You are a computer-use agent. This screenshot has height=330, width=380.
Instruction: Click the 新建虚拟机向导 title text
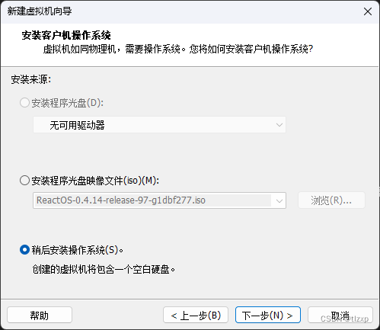[x=40, y=11]
